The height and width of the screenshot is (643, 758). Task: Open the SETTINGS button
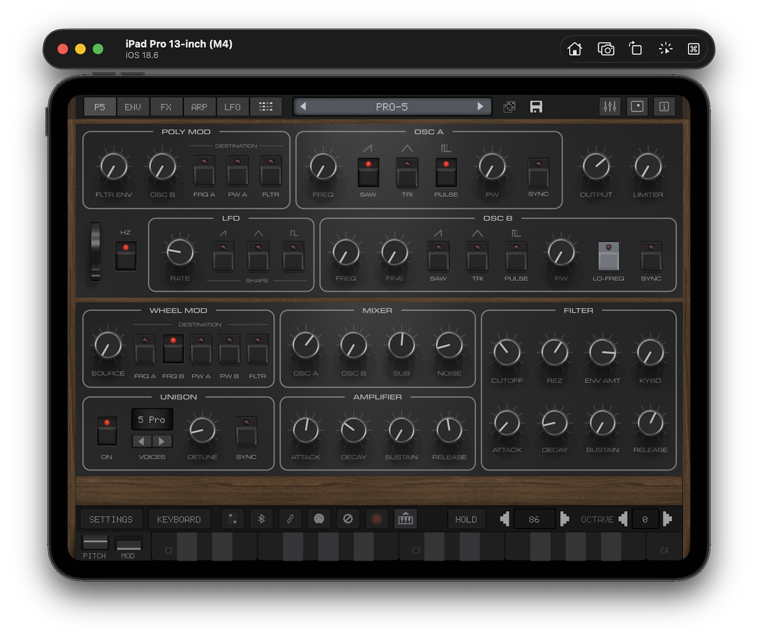[x=111, y=519]
